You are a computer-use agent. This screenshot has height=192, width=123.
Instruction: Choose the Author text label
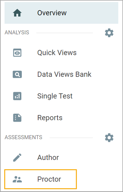(x=48, y=158)
